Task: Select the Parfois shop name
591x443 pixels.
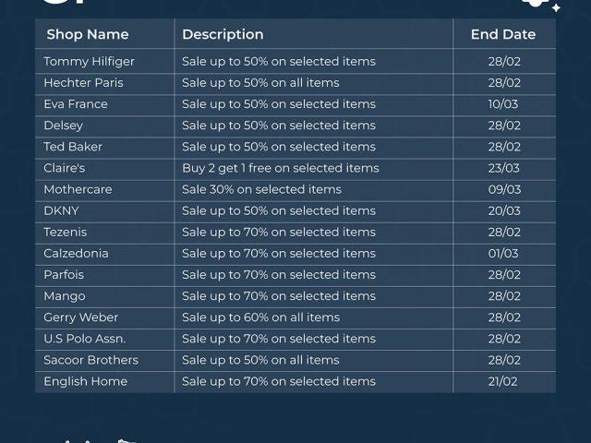Action: click(64, 274)
